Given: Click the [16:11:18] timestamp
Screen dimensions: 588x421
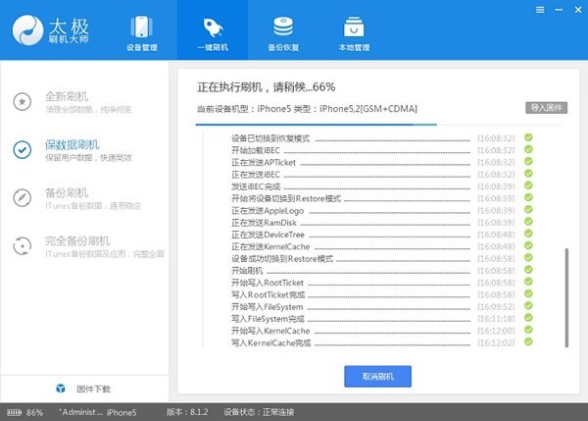Looking at the screenshot, I should 496,319.
